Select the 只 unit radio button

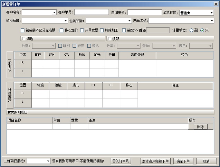click(x=202, y=30)
